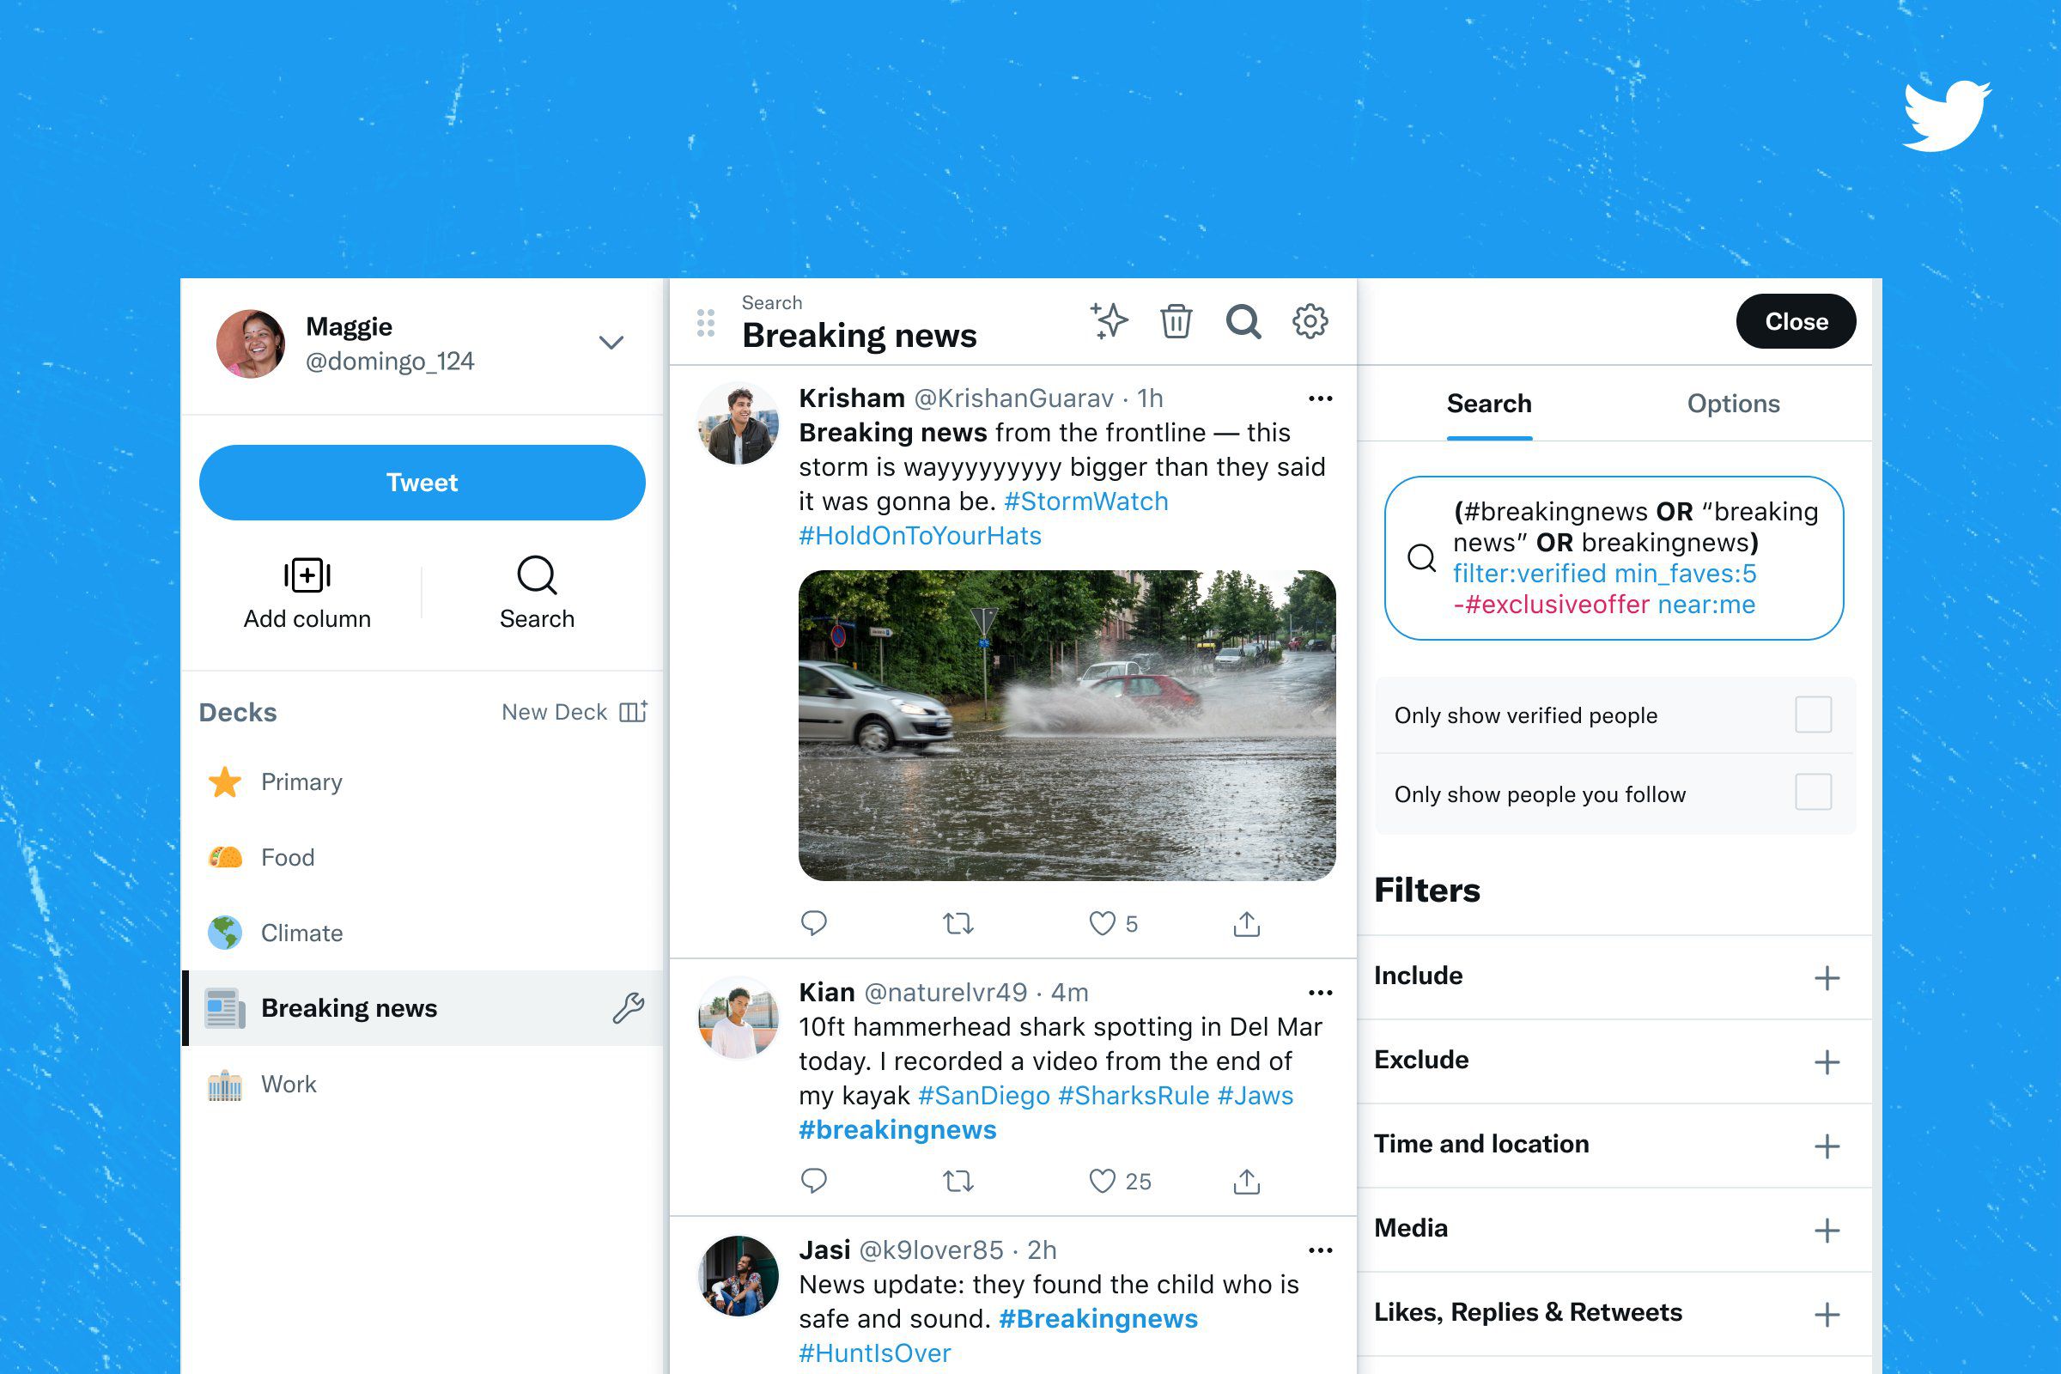
Task: Click the settings gear in Breaking news column
Action: coord(1310,322)
